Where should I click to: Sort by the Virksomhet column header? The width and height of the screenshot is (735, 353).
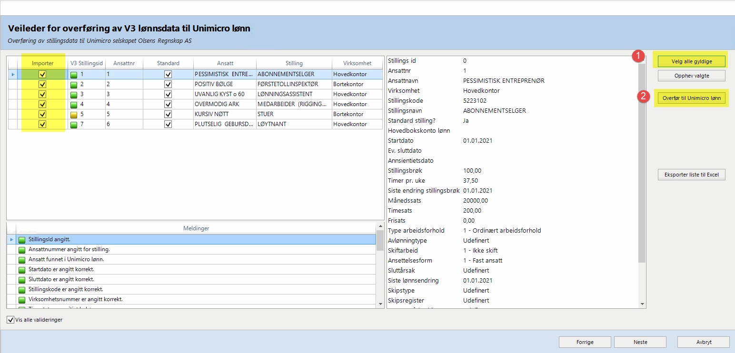point(357,63)
